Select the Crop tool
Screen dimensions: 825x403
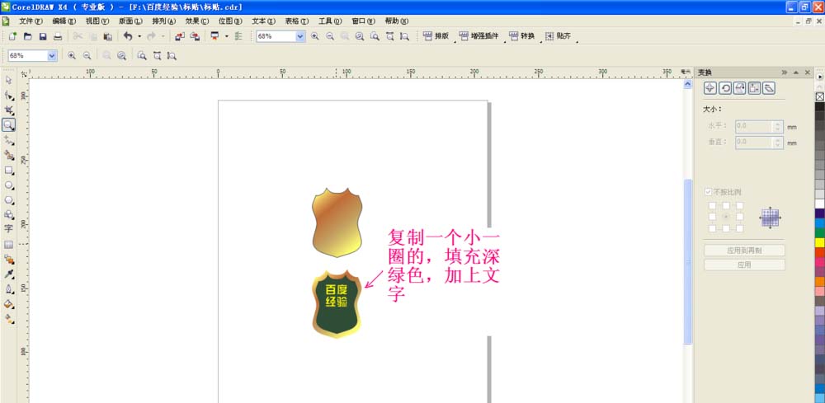(8, 110)
